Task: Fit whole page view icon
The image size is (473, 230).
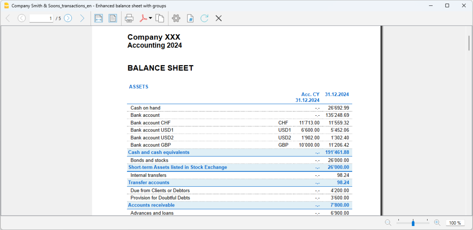Action: 113,18
